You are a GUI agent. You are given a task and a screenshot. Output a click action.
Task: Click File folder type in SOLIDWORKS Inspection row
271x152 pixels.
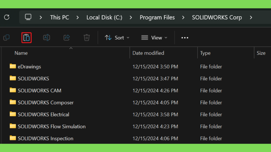(x=211, y=138)
